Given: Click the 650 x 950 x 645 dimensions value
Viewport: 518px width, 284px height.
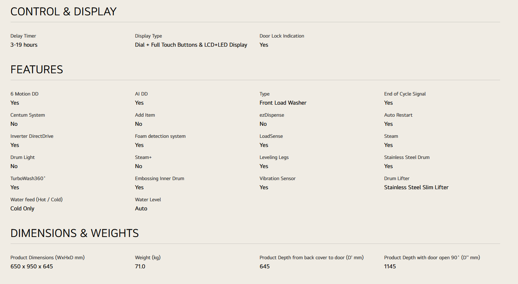Looking at the screenshot, I should 32,267.
